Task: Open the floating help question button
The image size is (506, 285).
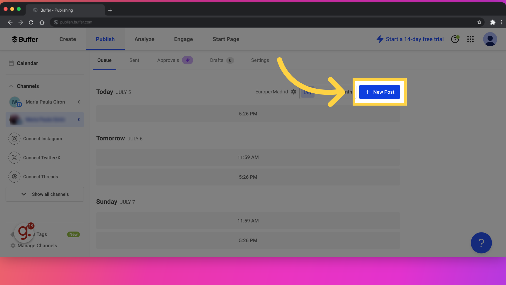Action: [x=481, y=243]
